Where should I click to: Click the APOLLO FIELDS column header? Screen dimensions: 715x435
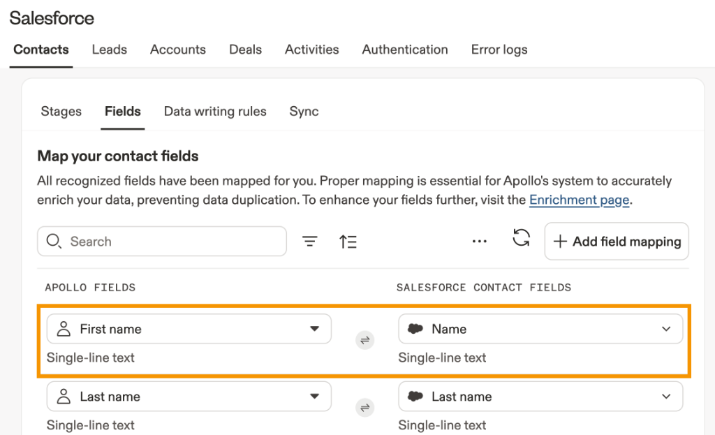90,287
